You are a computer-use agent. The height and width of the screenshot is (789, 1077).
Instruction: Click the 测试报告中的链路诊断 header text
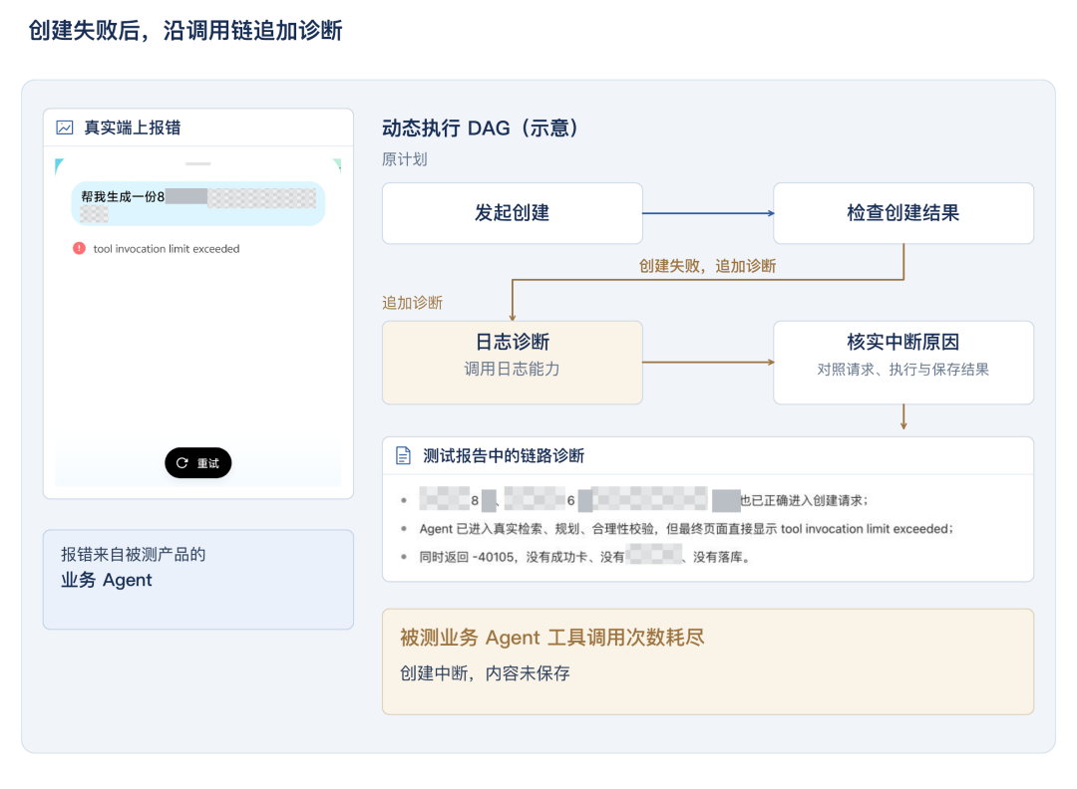point(504,455)
